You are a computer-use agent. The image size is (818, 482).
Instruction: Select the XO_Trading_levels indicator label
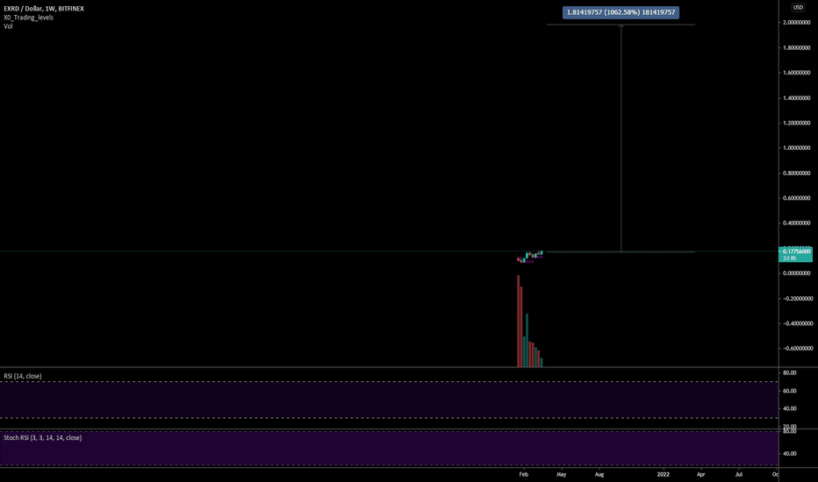tap(29, 18)
